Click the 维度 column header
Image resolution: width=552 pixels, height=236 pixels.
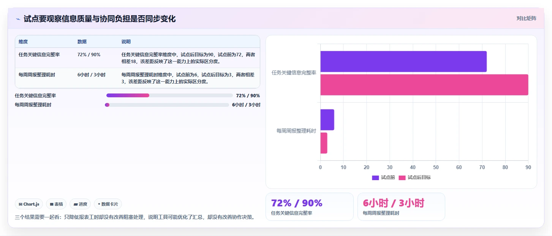coord(23,42)
